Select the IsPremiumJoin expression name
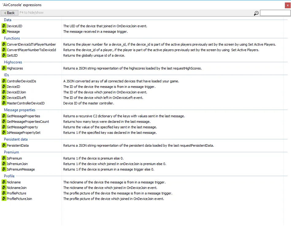This screenshot has width=291, height=226. [x=17, y=164]
